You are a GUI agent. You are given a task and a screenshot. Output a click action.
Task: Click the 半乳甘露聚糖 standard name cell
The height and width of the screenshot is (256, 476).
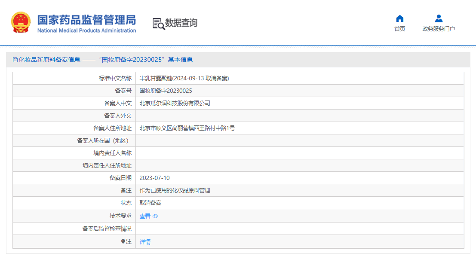(x=184, y=78)
